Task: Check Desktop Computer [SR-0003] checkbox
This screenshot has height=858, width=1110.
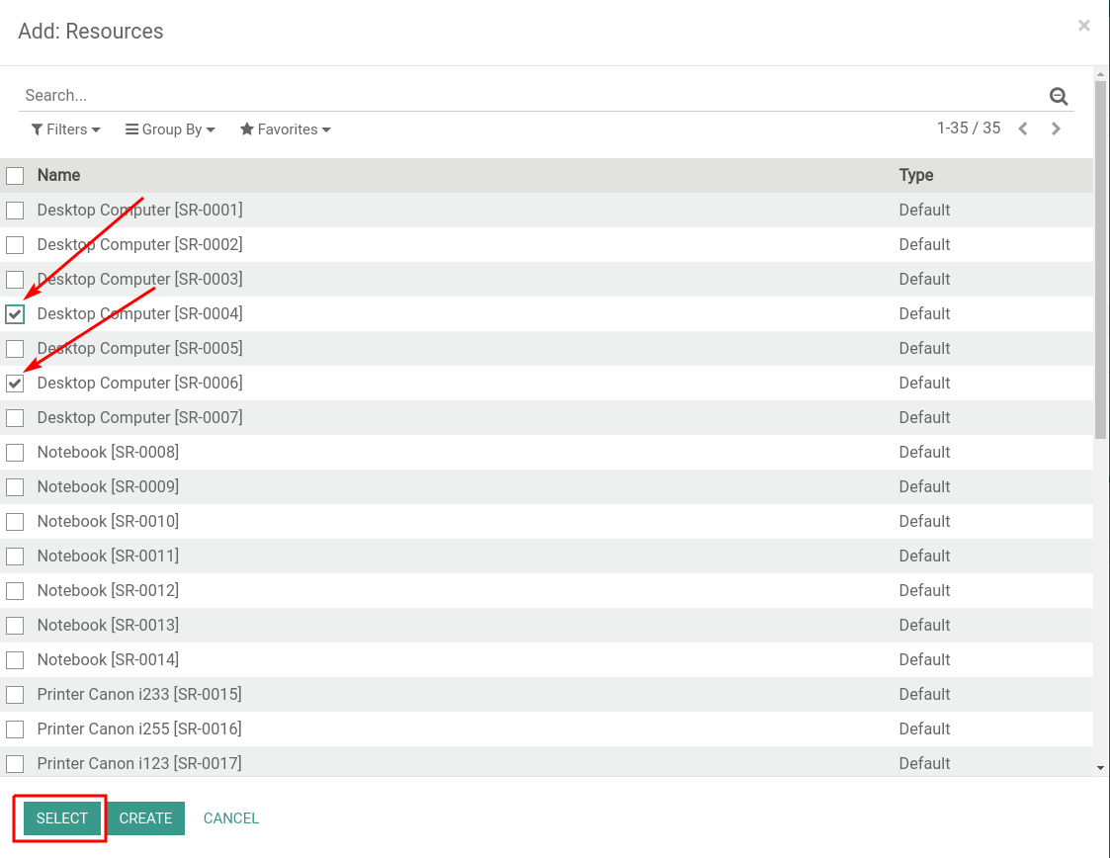Action: [x=15, y=280]
